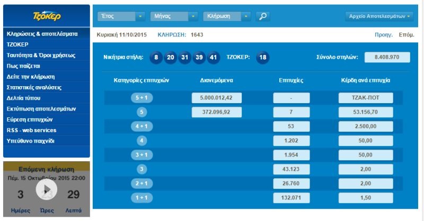The height and width of the screenshot is (221, 424).
Task: Click the 5 category badge
Action: click(142, 112)
